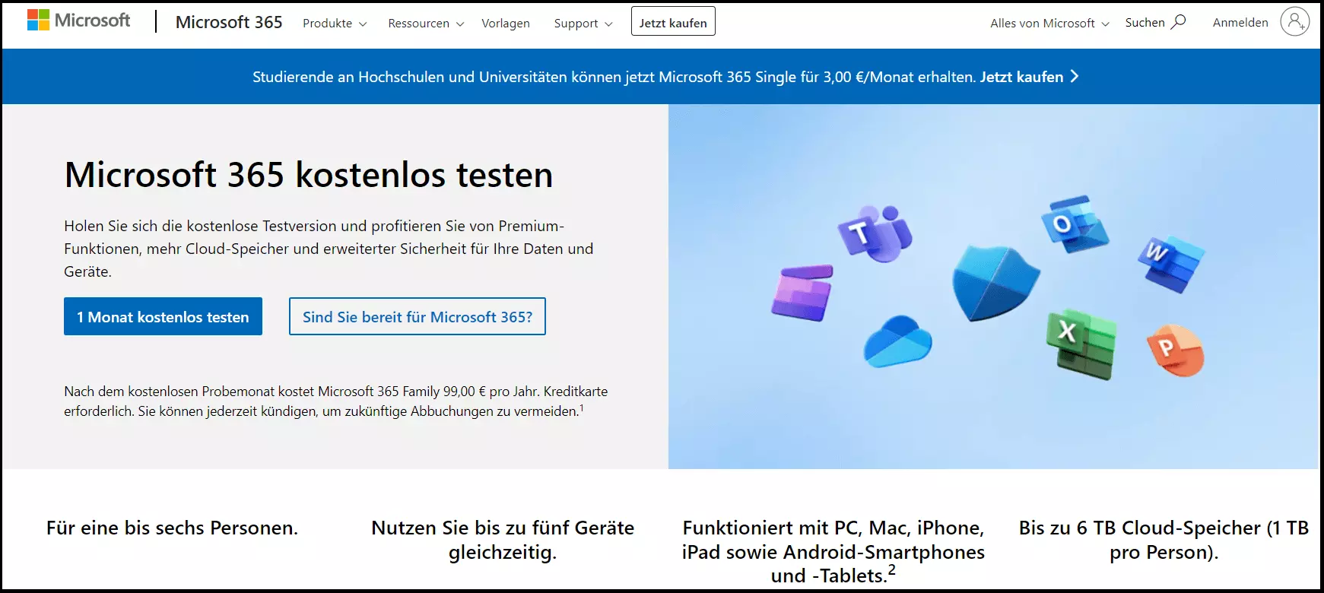Open the Microsoft 365 home link

tap(229, 22)
